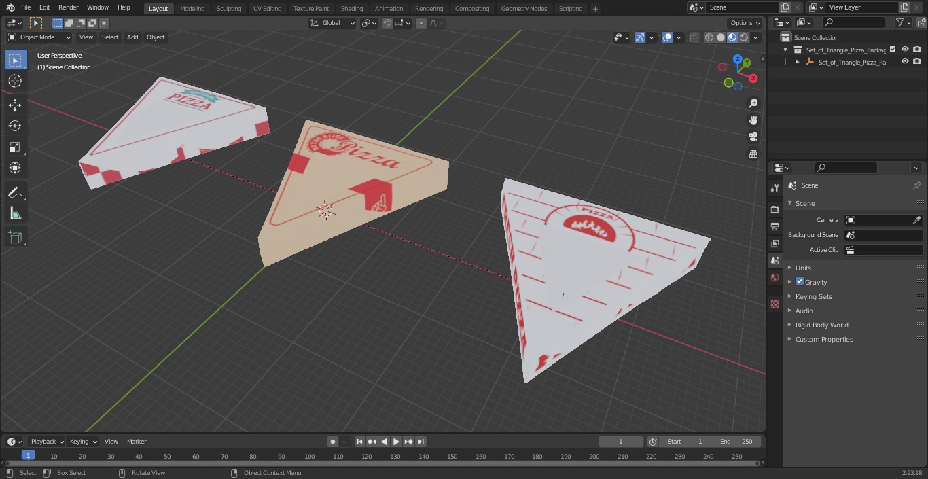Choose the Select Box tool

click(x=15, y=60)
